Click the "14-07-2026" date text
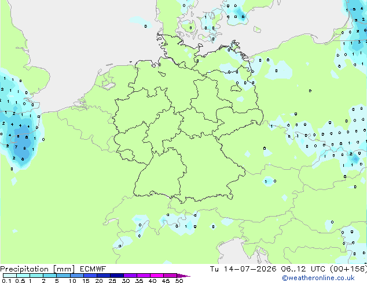 click(x=249, y=269)
